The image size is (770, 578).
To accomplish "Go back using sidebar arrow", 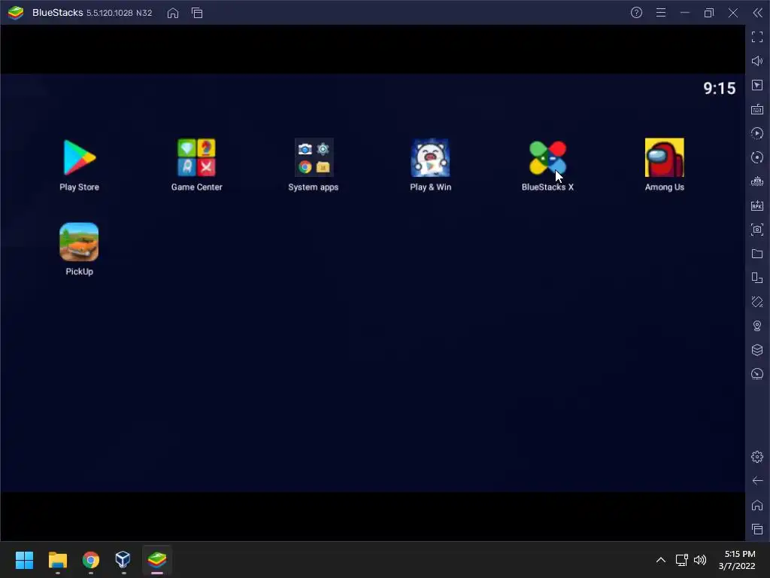I will (x=757, y=481).
